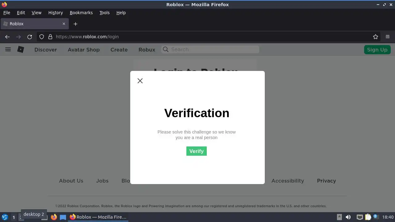Close the Roblox tab

64,24
